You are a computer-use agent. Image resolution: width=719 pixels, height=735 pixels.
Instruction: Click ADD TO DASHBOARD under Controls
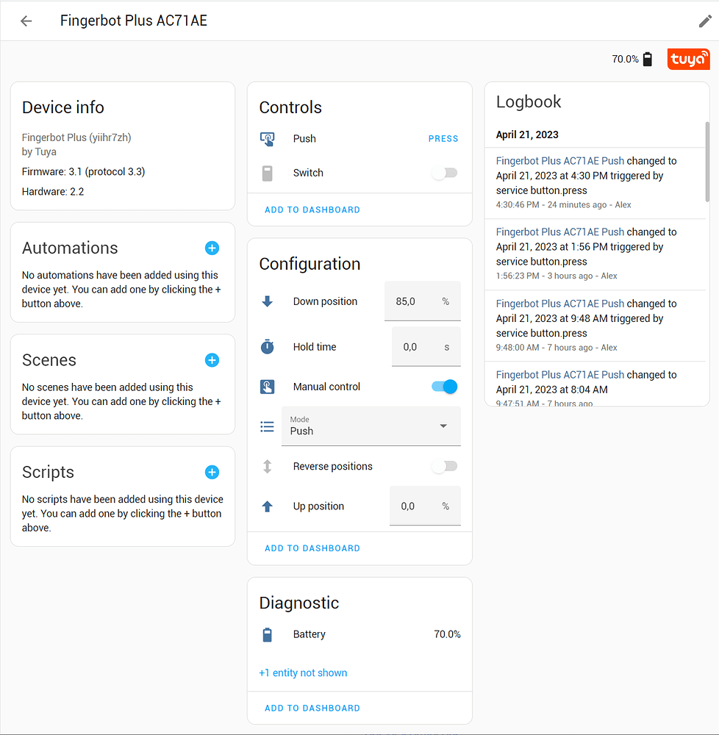[x=312, y=209]
